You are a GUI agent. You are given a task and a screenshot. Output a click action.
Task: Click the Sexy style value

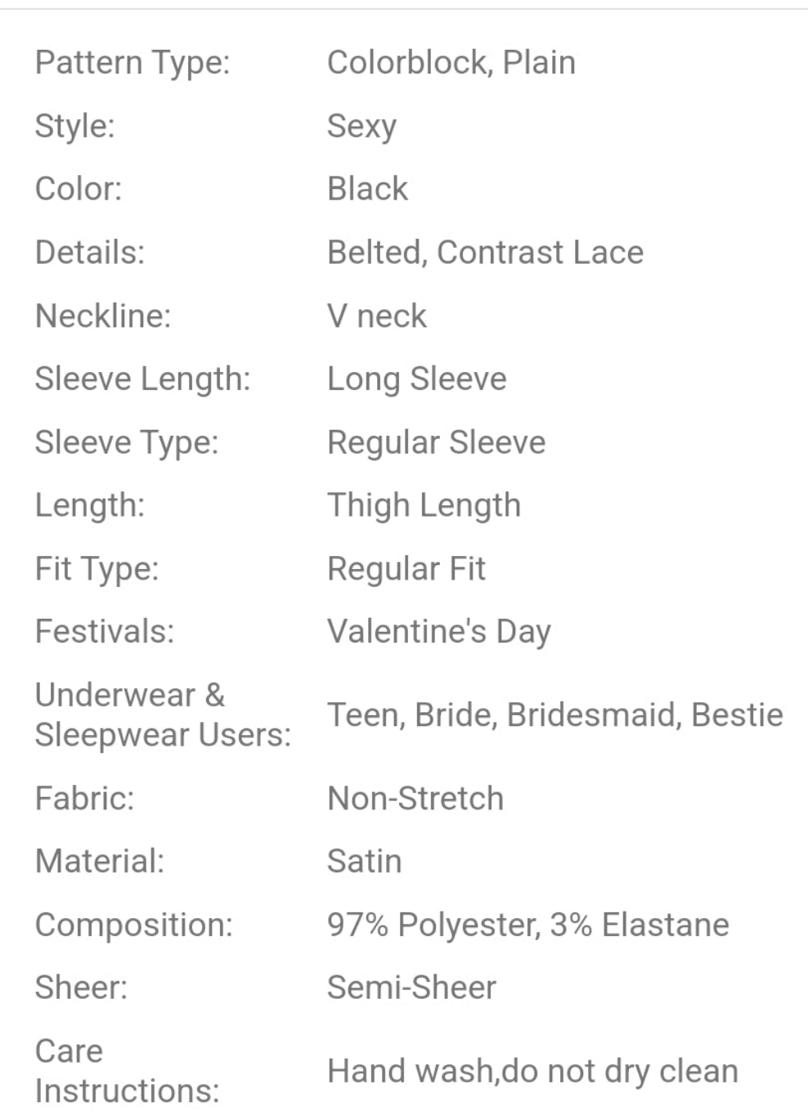[x=361, y=126]
